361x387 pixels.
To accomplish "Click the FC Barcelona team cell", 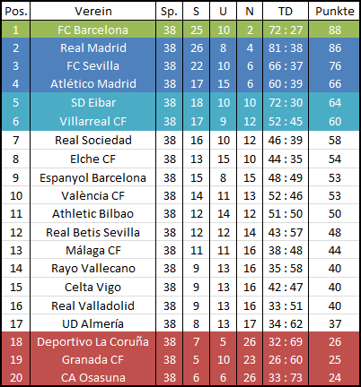I will 93,30.
